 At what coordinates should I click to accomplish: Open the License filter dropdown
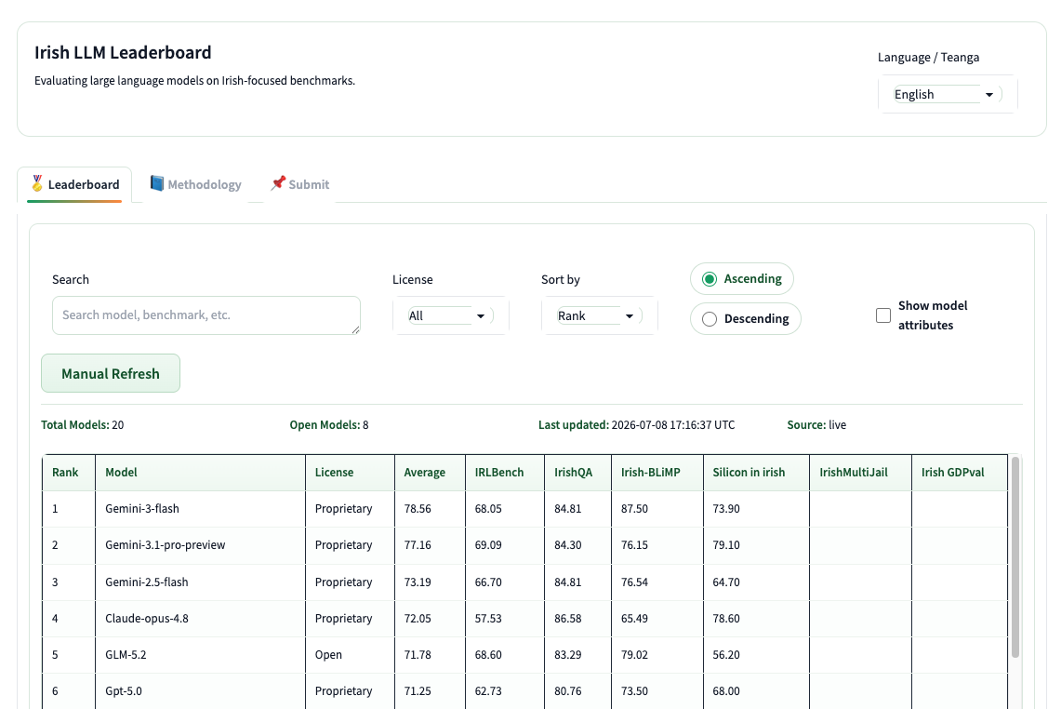450,315
